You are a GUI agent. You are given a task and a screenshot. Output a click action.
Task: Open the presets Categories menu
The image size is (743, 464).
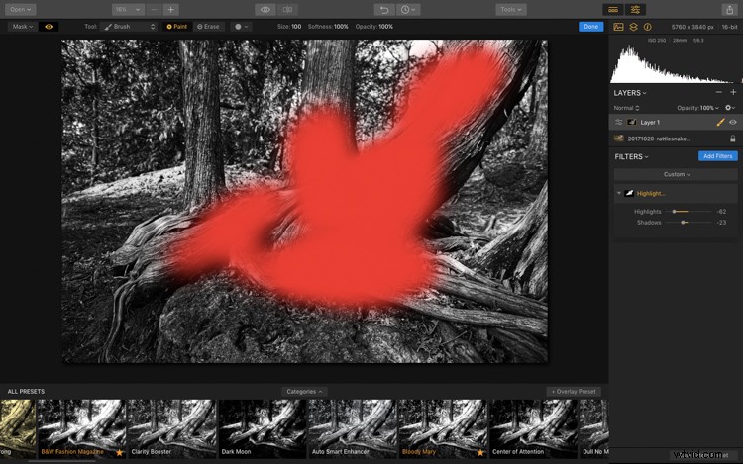click(x=304, y=392)
